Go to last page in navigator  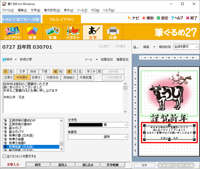tap(192, 165)
